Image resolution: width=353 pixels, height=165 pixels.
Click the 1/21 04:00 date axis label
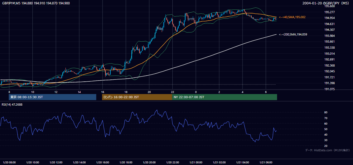(x=243, y=162)
